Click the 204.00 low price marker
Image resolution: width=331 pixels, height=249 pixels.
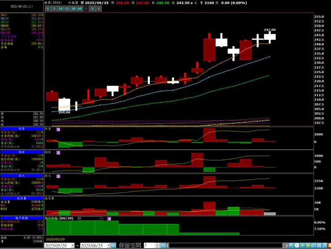64,112
